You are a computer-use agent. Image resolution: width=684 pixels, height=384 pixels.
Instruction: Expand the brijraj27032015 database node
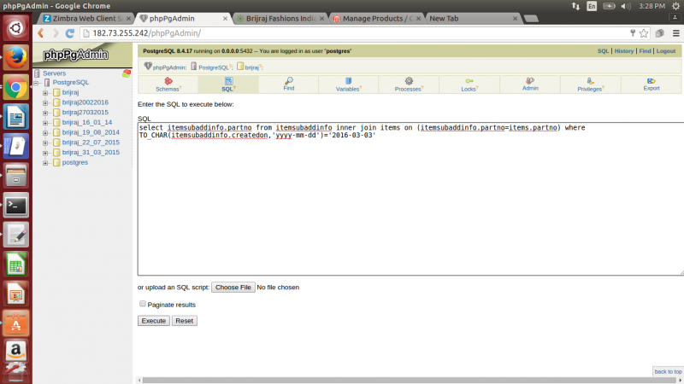[x=45, y=113]
